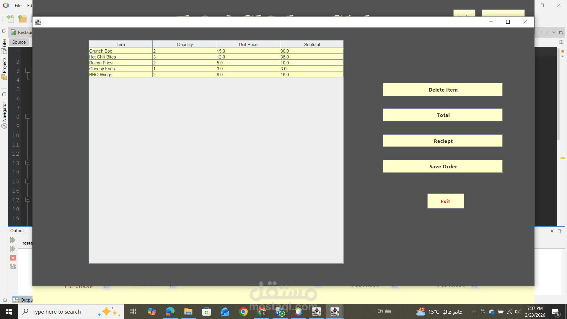Open the File menu
Image resolution: width=567 pixels, height=319 pixels.
click(18, 5)
